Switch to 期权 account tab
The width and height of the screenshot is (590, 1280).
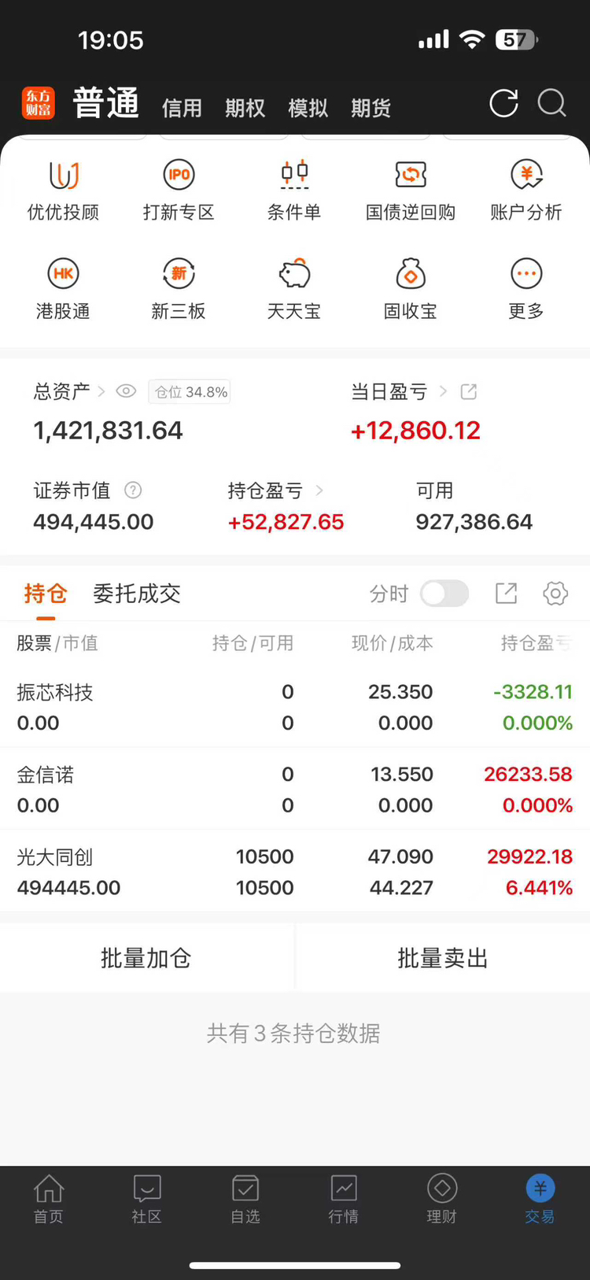(x=245, y=108)
